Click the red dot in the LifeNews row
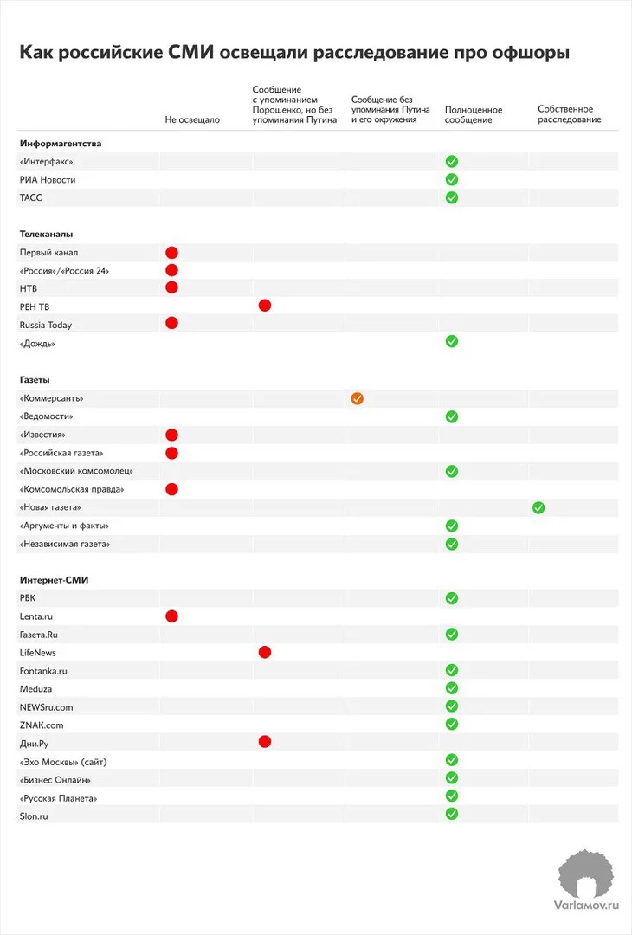632x935 pixels. coord(265,652)
